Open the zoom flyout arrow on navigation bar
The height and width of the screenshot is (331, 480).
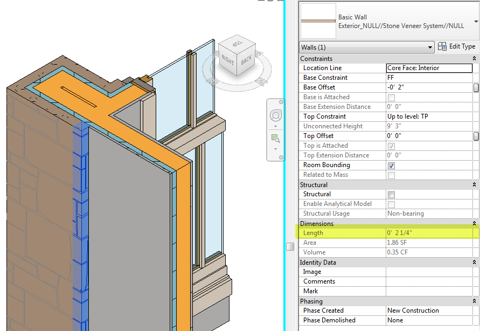coord(275,150)
